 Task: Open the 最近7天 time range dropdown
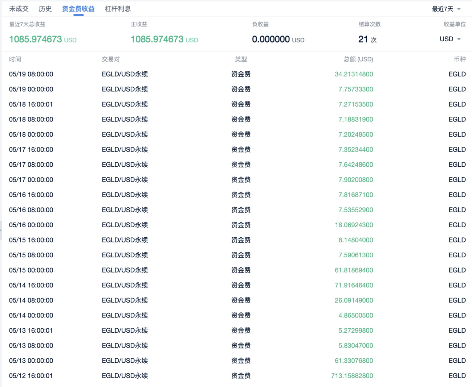pyautogui.click(x=446, y=9)
